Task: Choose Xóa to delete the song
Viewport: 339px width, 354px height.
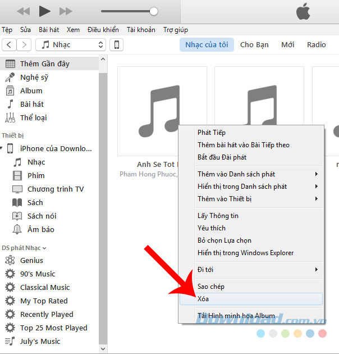Action: click(x=251, y=299)
